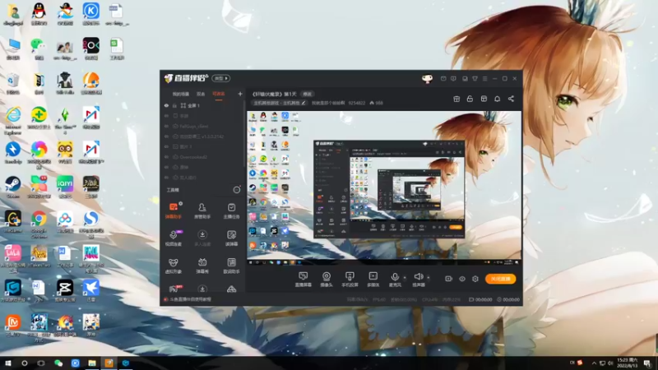Image resolution: width=658 pixels, height=370 pixels.
Task: Toggle visibility of FallGuys_client source
Action: pos(166,127)
